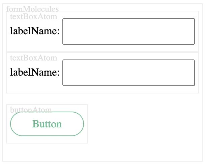Click right end of first text box
Screen dimensions: 205x164
click(189, 31)
